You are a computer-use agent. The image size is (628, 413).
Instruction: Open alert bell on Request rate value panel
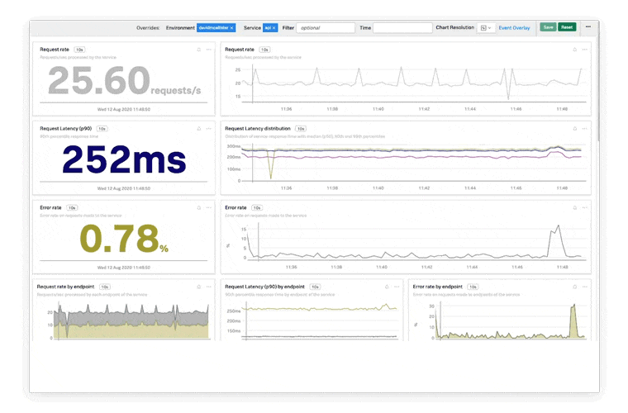point(198,50)
